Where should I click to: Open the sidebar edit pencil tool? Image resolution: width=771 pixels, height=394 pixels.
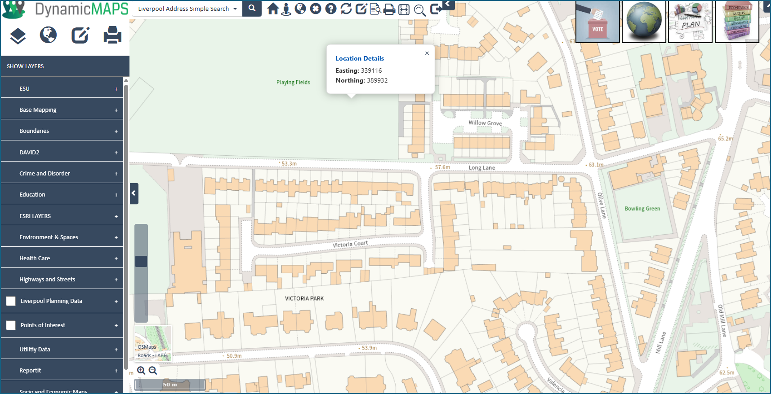coord(80,35)
